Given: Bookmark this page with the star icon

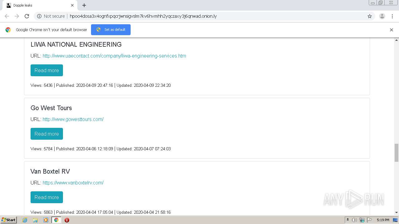Looking at the screenshot, I should pos(370,16).
